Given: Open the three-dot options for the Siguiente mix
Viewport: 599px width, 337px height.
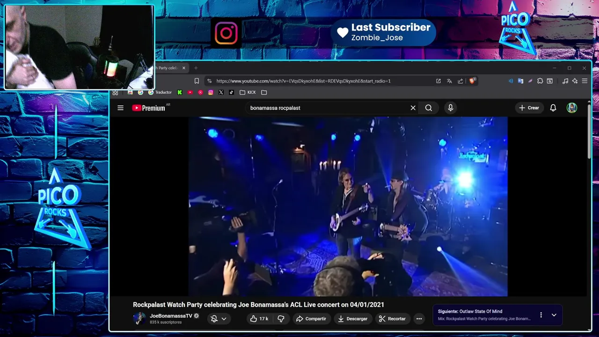Looking at the screenshot, I should coord(541,315).
